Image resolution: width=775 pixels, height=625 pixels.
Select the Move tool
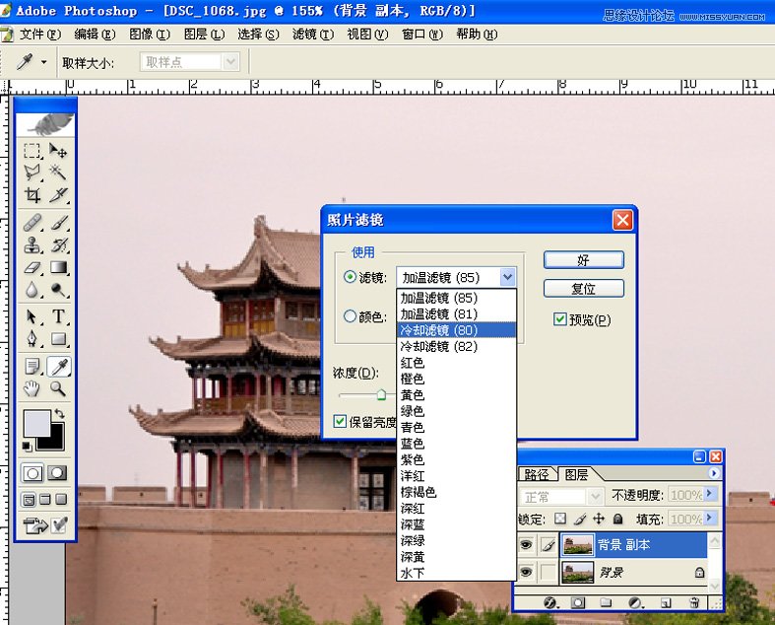[58, 151]
